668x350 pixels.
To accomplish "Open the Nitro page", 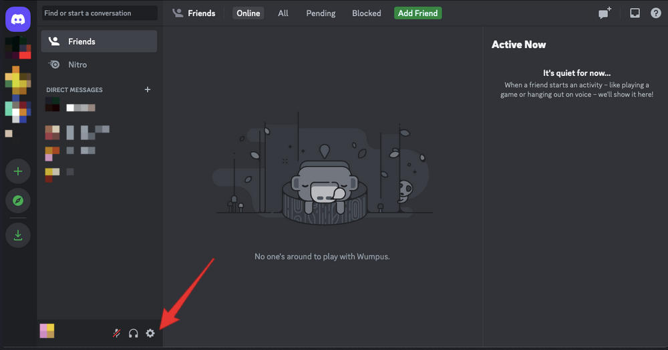I will 99,65.
